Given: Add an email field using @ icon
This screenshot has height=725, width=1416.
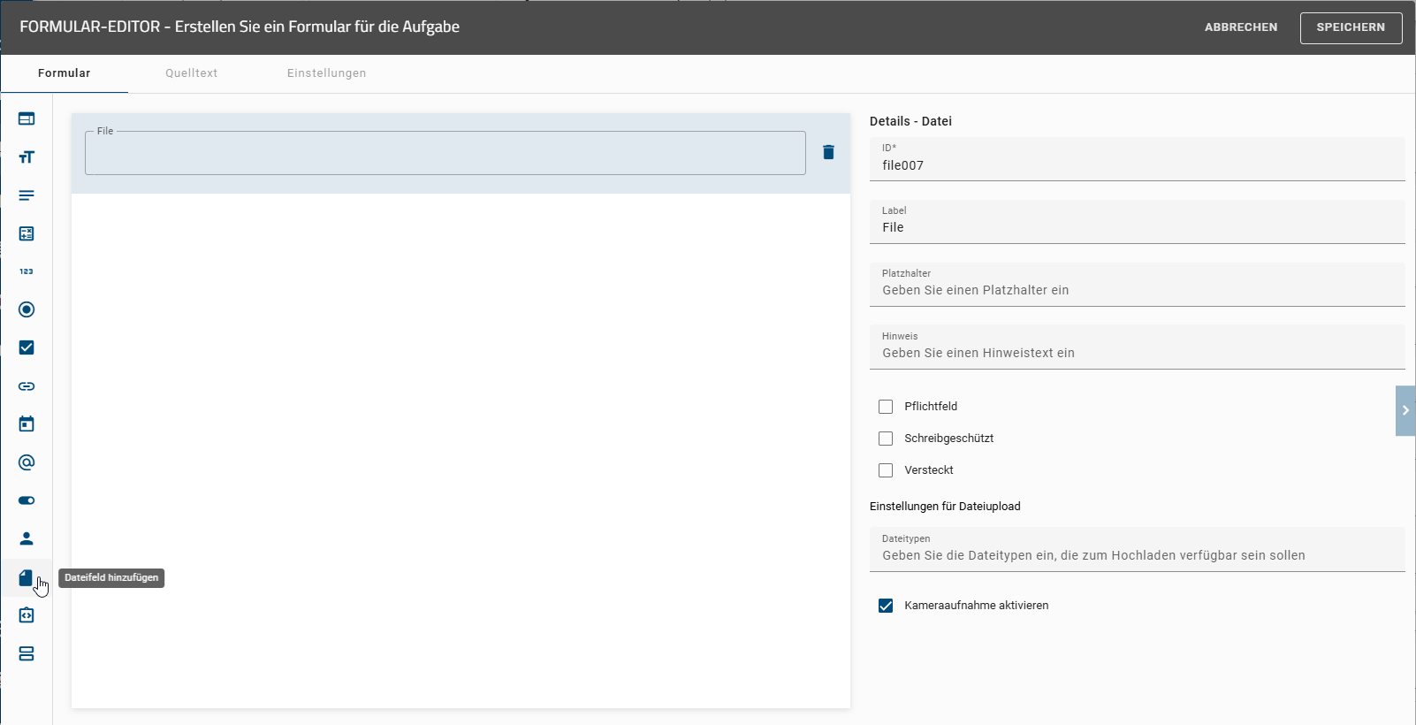Looking at the screenshot, I should [x=27, y=462].
